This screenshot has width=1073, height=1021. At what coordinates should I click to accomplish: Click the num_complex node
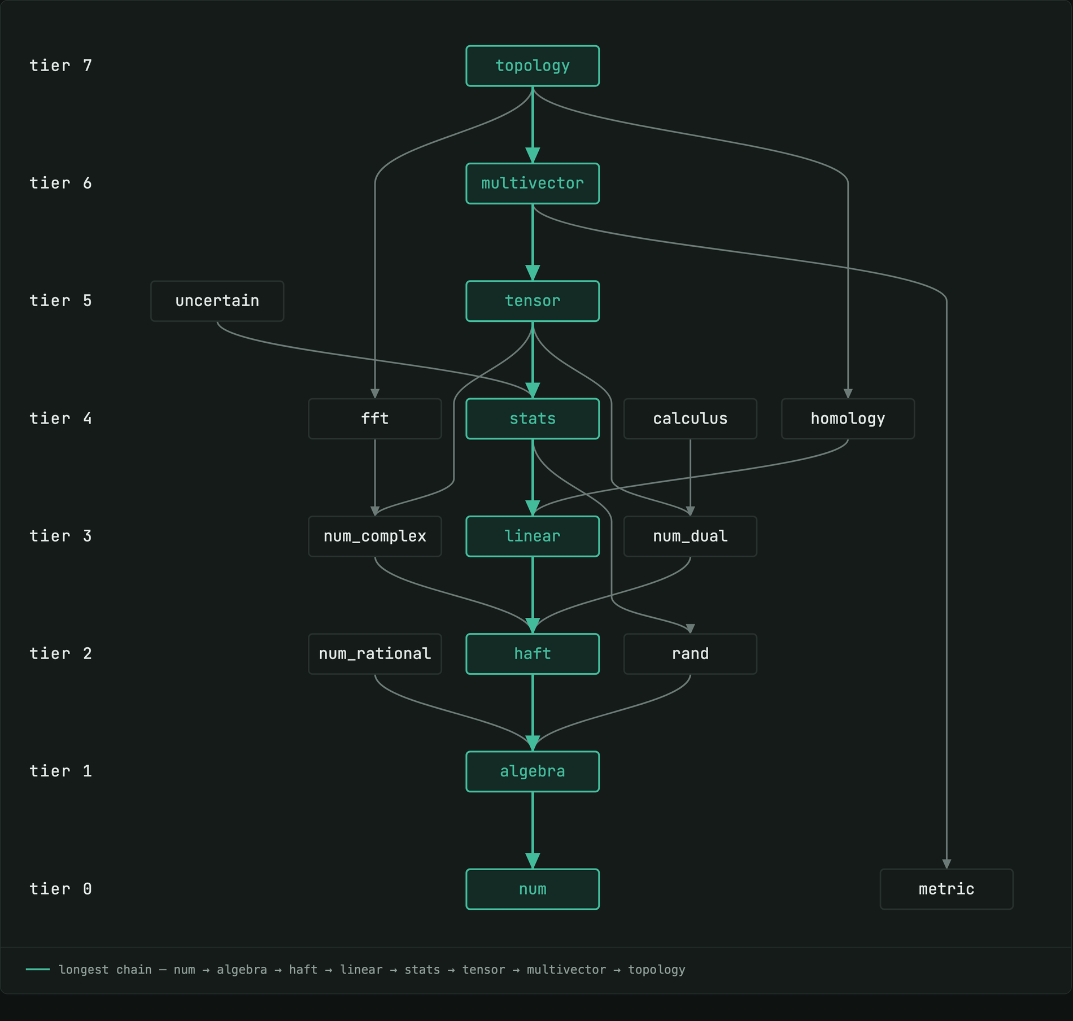375,536
